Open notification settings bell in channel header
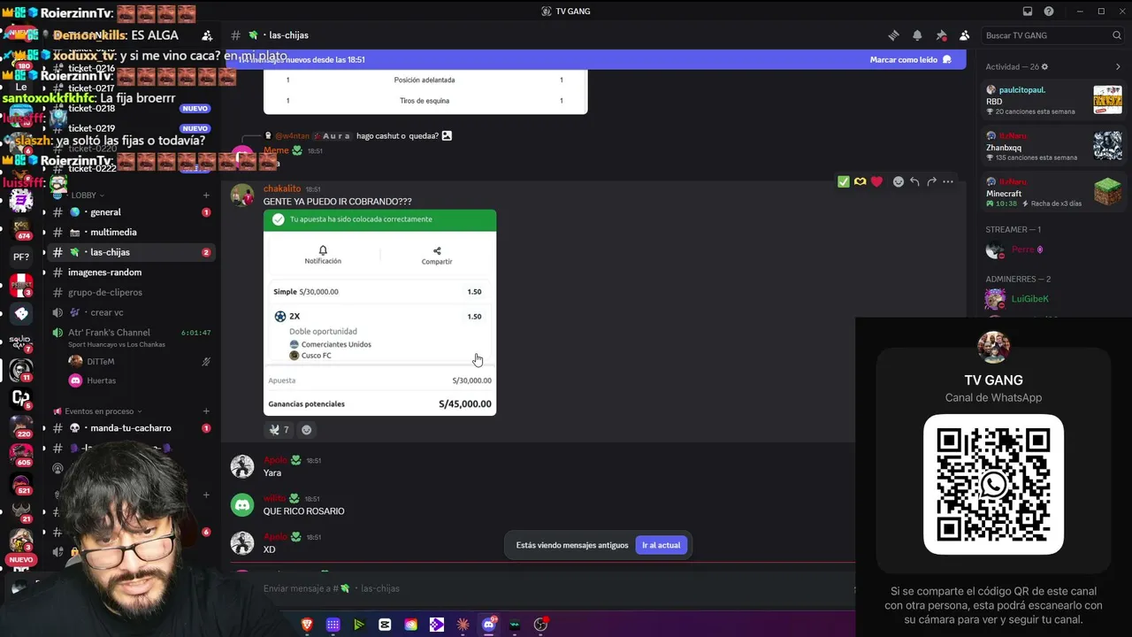Viewport: 1132px width, 637px height. [917, 35]
